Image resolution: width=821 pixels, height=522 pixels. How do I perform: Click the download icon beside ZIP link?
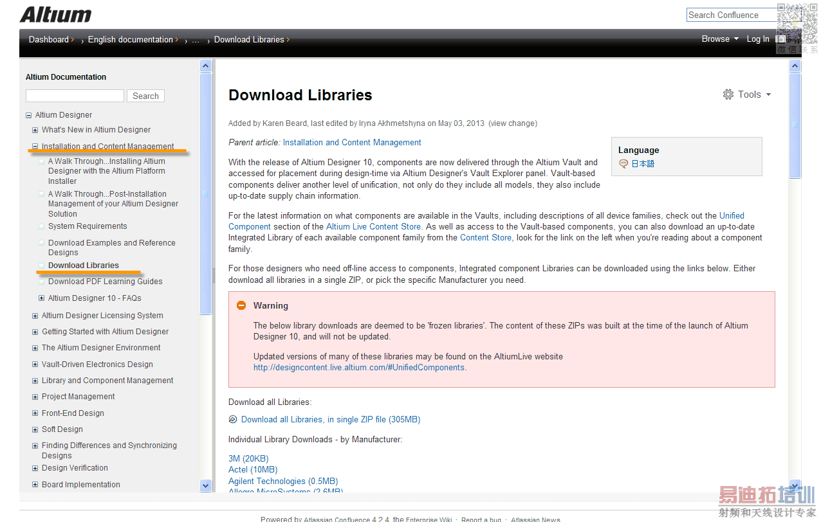point(233,420)
